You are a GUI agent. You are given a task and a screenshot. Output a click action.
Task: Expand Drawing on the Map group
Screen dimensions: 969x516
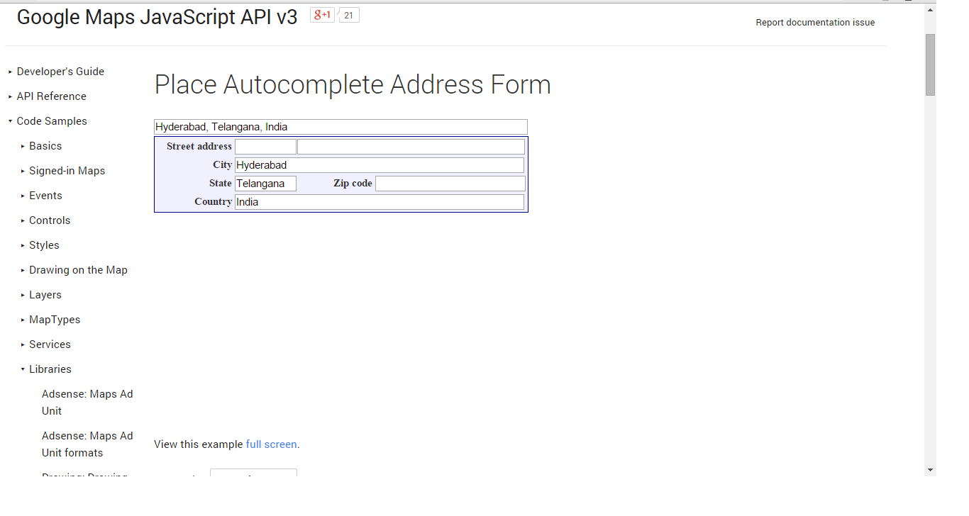(x=78, y=270)
